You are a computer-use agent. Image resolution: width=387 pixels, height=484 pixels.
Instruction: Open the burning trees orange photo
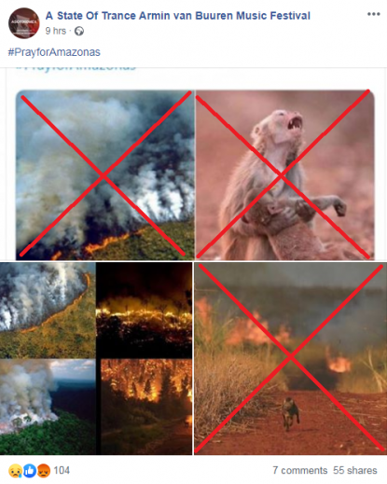coord(146,407)
